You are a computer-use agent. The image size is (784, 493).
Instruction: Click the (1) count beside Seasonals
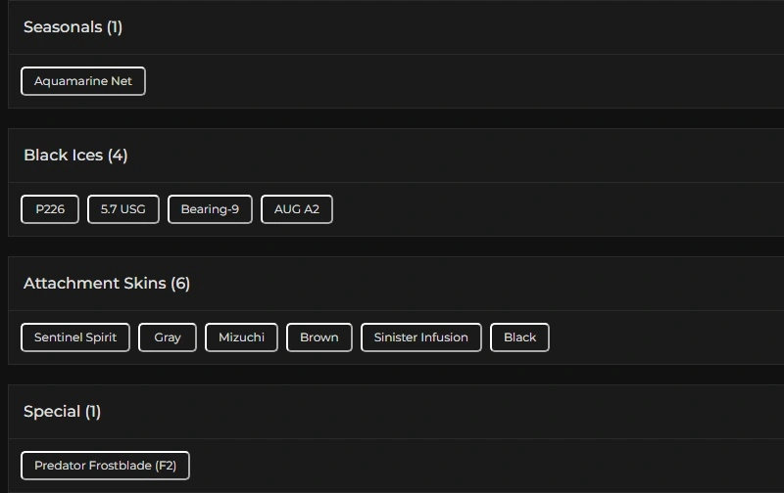[115, 27]
